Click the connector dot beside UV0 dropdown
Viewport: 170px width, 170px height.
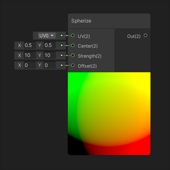pos(62,35)
